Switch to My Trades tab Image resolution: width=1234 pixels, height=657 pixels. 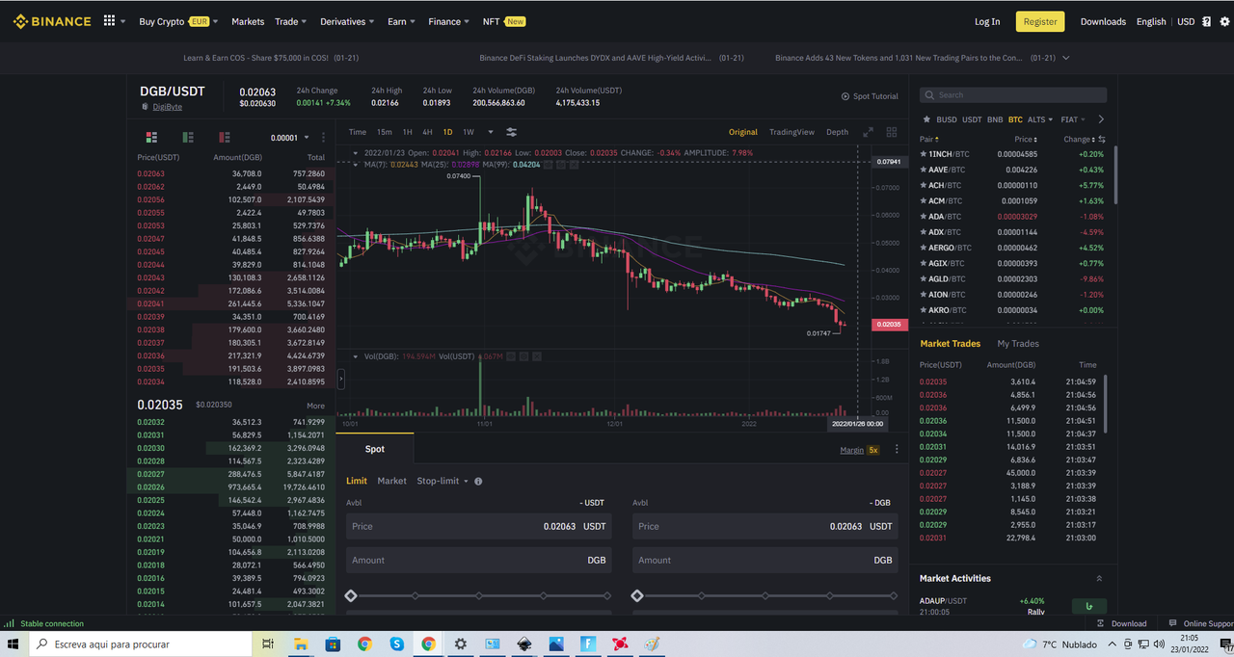[x=1018, y=344]
